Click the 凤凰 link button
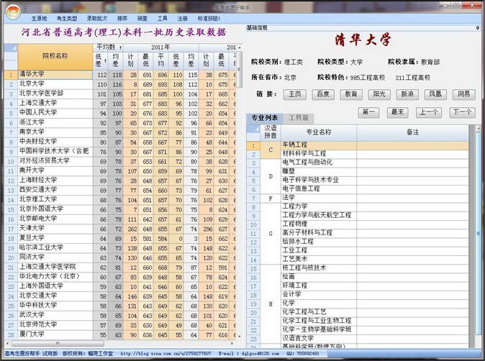 (x=435, y=94)
